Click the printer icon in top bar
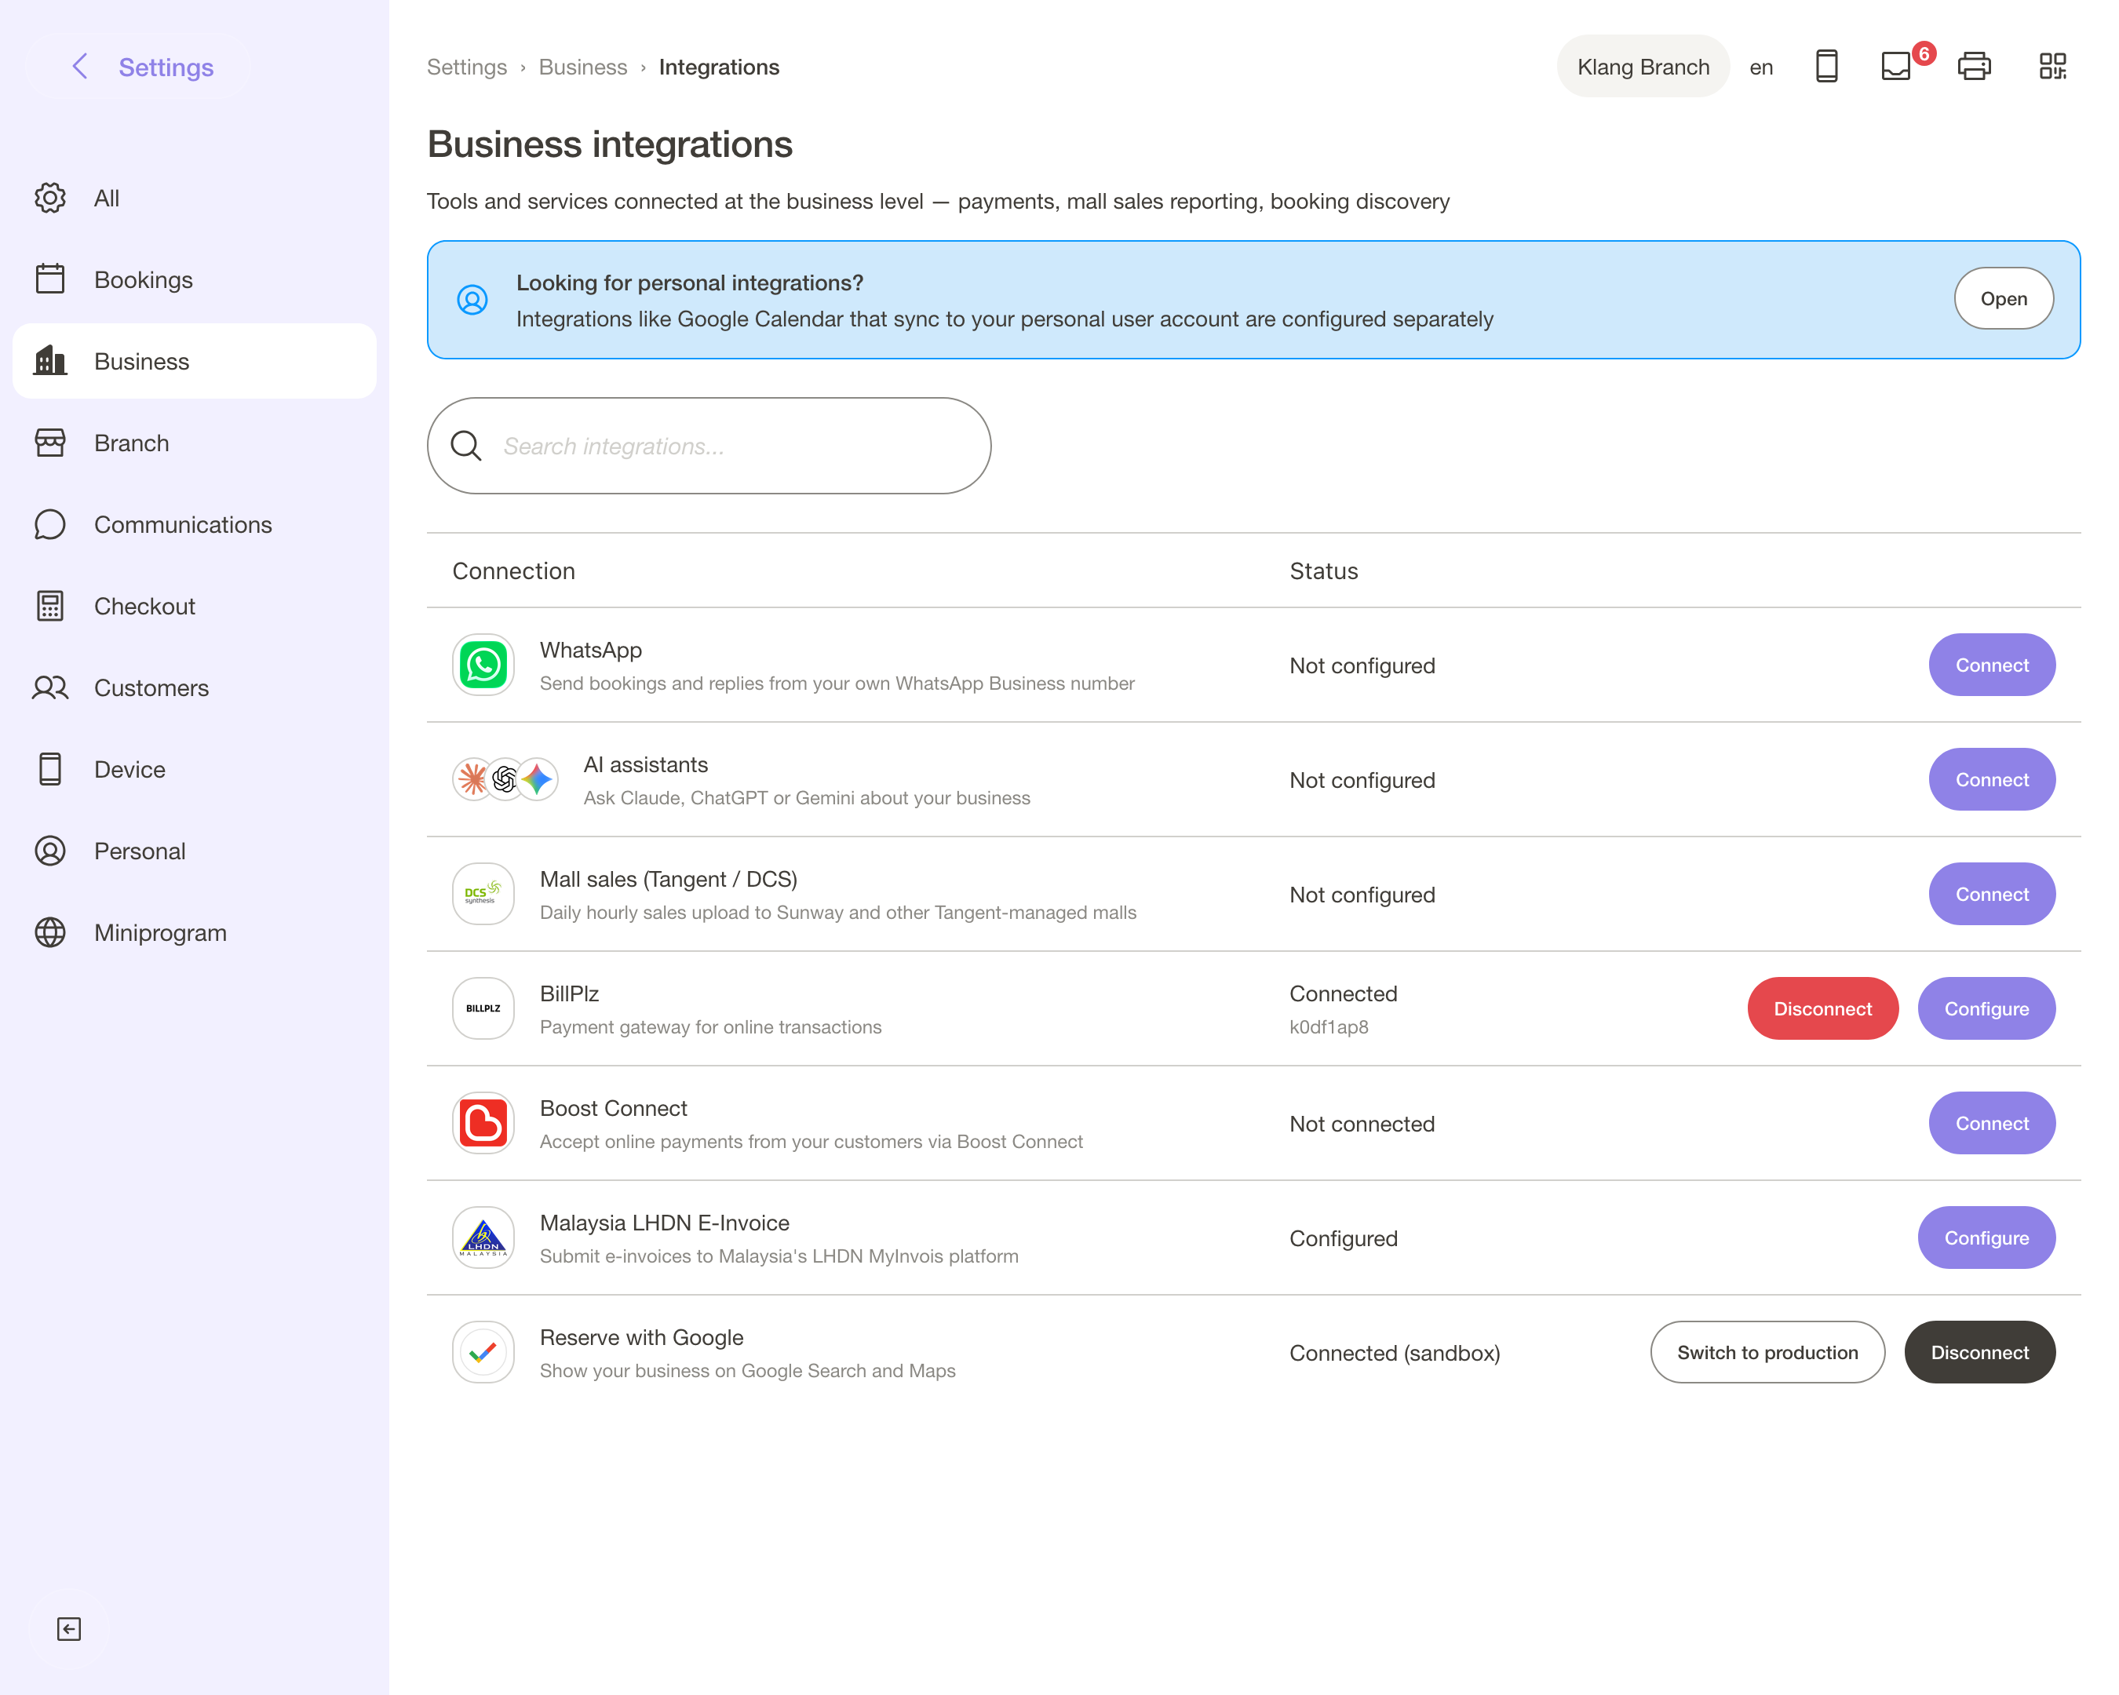This screenshot has width=2119, height=1695. pyautogui.click(x=1975, y=67)
